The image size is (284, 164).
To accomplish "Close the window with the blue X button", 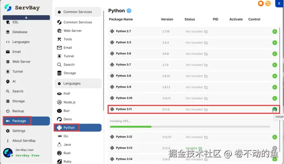I will [279, 3].
